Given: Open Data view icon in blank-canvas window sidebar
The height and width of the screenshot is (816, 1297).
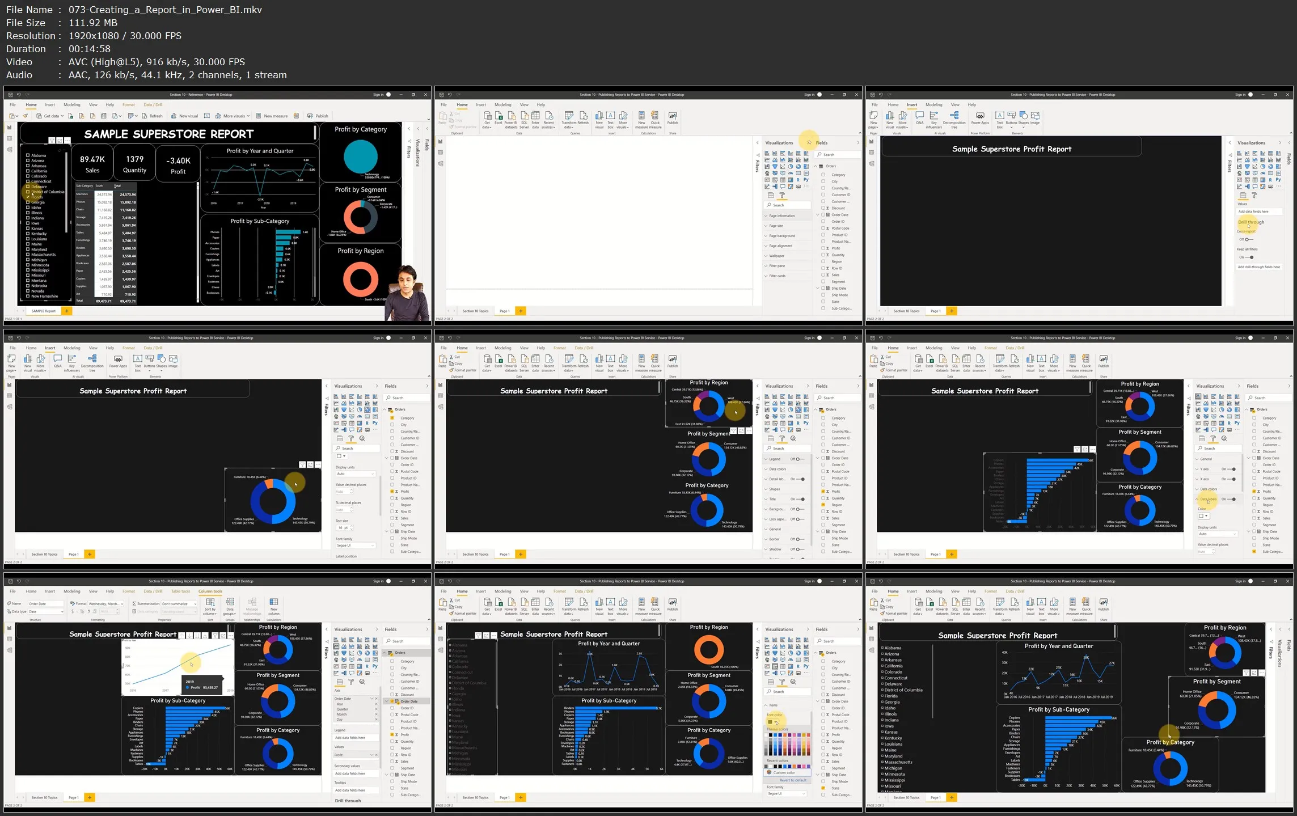Looking at the screenshot, I should tap(441, 152).
